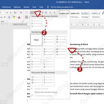Open the Bullets dropdown arrow
This screenshot has height=104, width=104.
(29, 12)
